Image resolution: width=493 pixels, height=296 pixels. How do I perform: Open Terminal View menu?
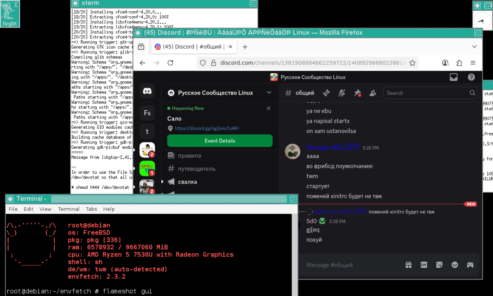(45, 209)
